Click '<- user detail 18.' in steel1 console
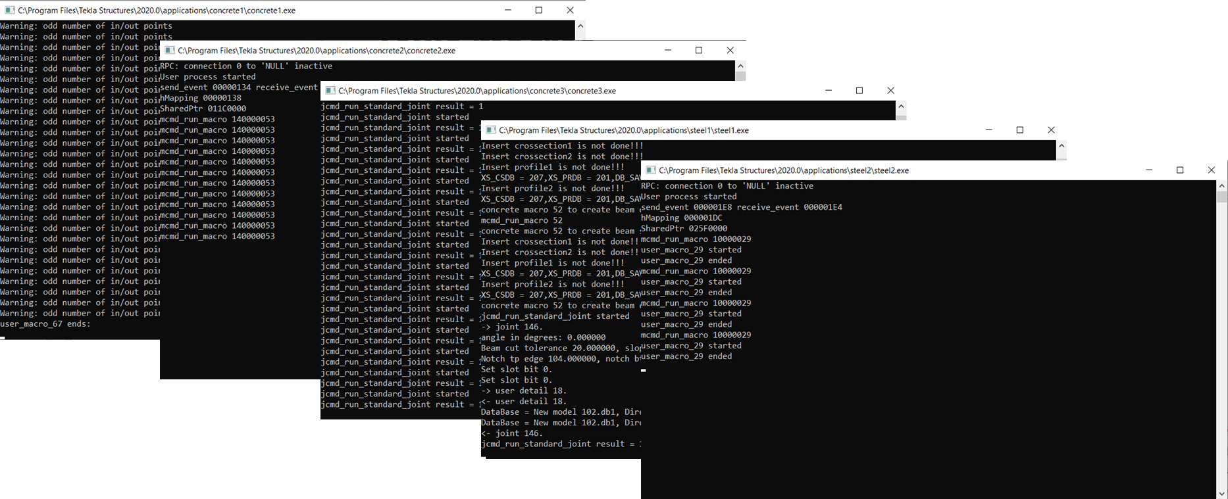This screenshot has width=1228, height=499. click(x=524, y=402)
